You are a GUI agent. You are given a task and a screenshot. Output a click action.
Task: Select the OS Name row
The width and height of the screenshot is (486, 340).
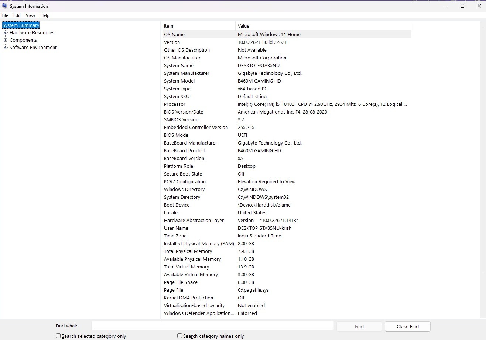click(286, 35)
